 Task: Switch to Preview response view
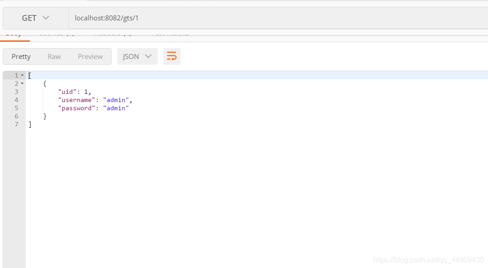tap(90, 56)
